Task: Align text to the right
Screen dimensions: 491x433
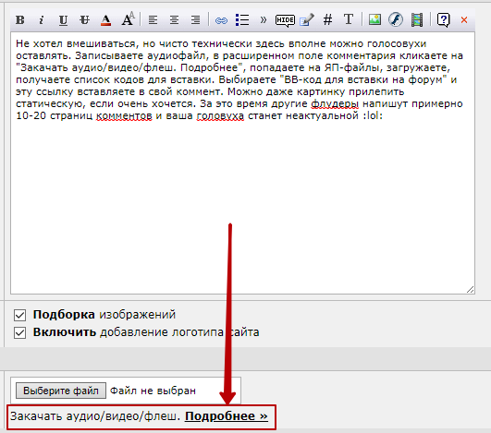Action: pos(196,20)
